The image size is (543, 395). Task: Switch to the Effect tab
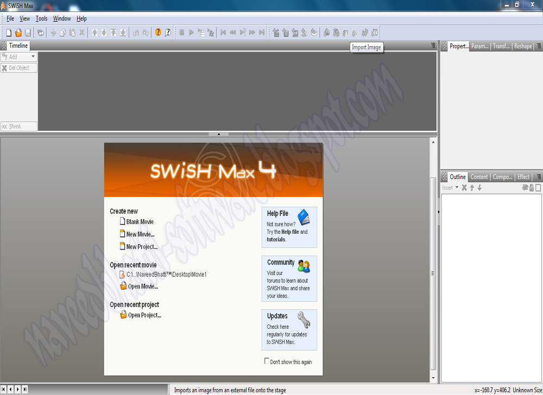pos(523,177)
